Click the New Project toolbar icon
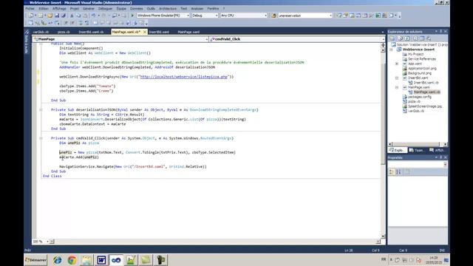Screen dimensions: 473x266 (x=31, y=16)
